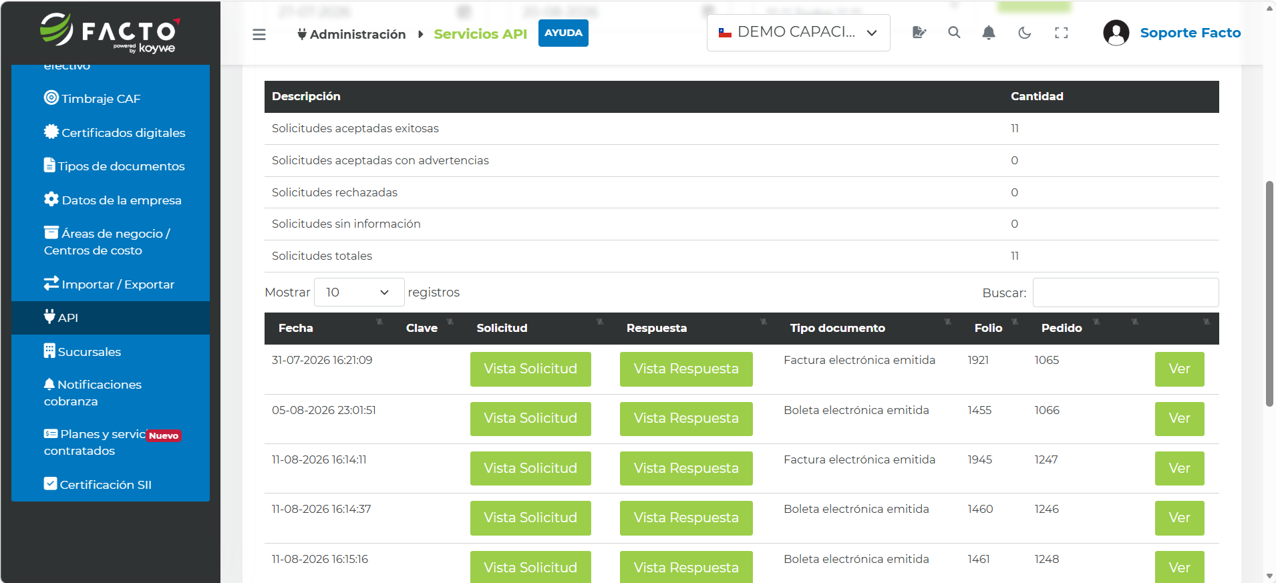
Task: Open the edit note icon in header
Action: tap(919, 33)
